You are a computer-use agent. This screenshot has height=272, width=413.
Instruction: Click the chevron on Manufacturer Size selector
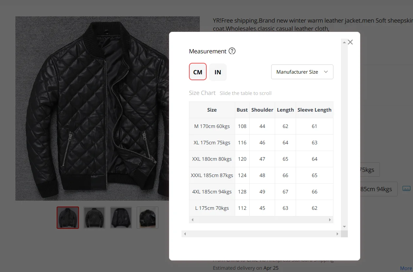(x=326, y=72)
